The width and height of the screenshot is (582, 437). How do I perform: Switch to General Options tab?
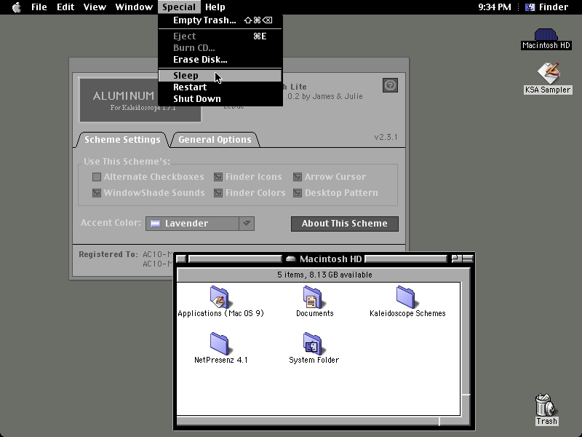tap(215, 140)
